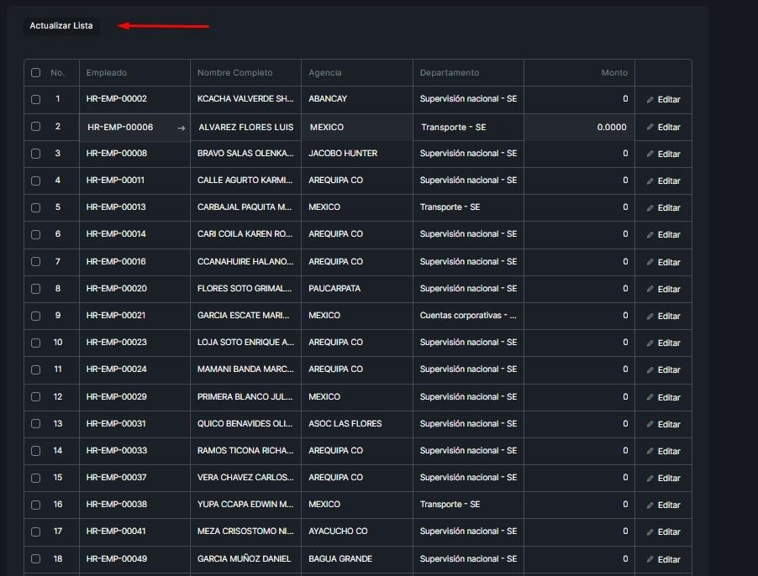Click the Monto field in row 2
This screenshot has width=758, height=576.
pos(579,128)
